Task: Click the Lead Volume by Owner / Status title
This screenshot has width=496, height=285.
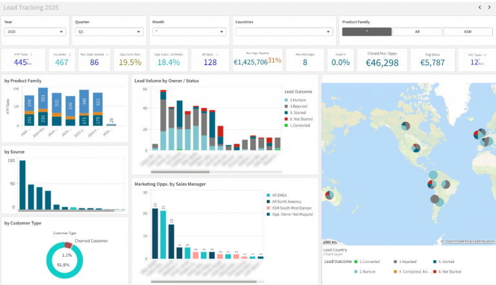Action: [167, 81]
